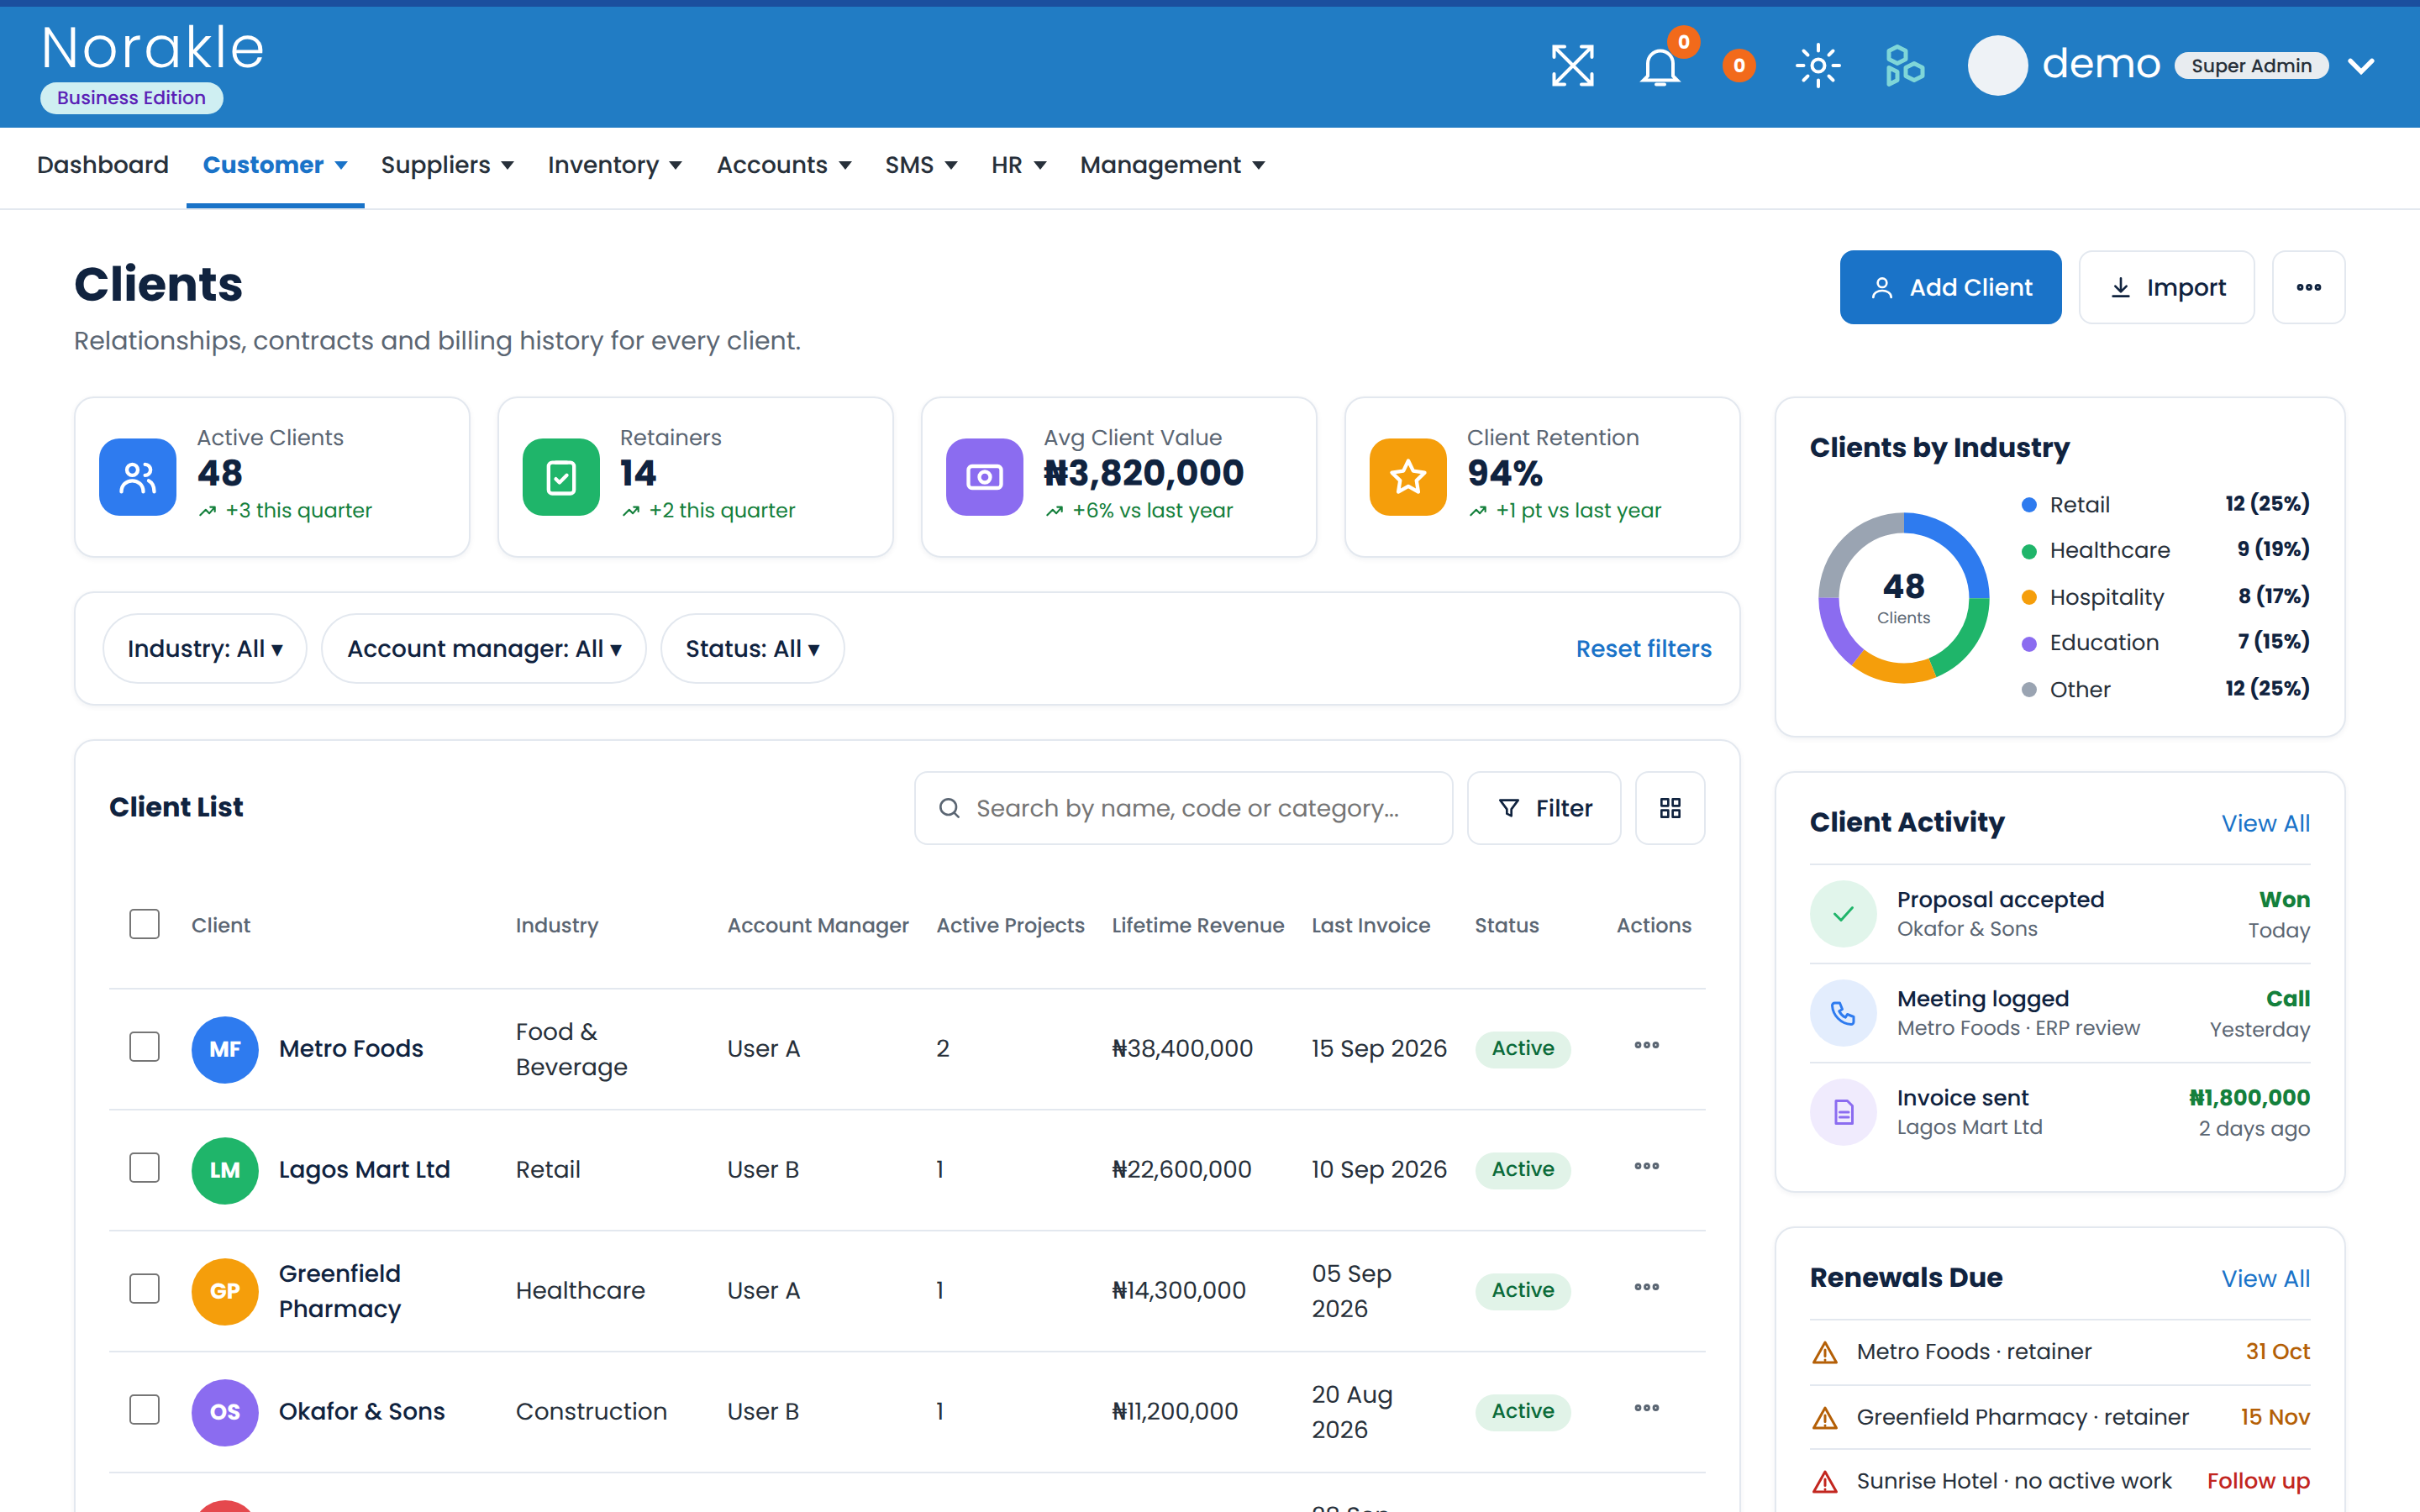Open the Suppliers menu
Image resolution: width=2420 pixels, height=1512 pixels.
[447, 165]
